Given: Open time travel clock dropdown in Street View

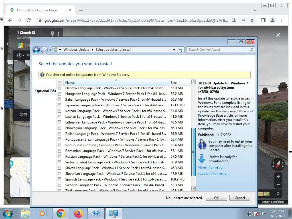Looking at the screenshot, I should pyautogui.click(x=21, y=55).
